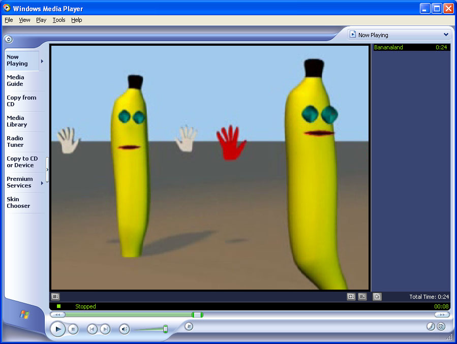Click the seek bar position handle
The image size is (457, 344).
[198, 315]
